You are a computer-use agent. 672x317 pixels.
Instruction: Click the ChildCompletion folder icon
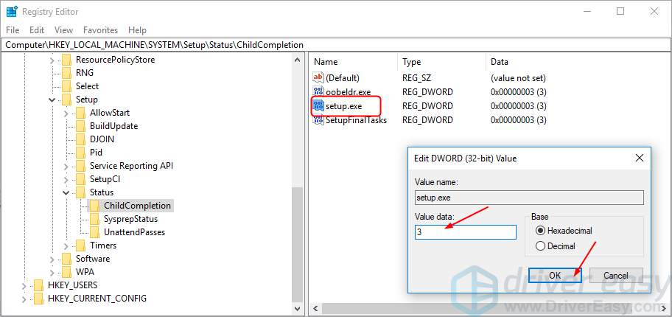pos(95,206)
